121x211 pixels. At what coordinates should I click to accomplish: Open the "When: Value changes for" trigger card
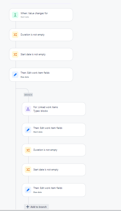point(41,15)
